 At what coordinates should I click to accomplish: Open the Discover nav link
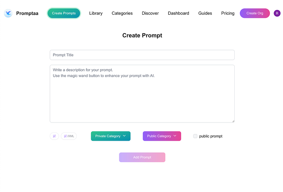pyautogui.click(x=150, y=13)
